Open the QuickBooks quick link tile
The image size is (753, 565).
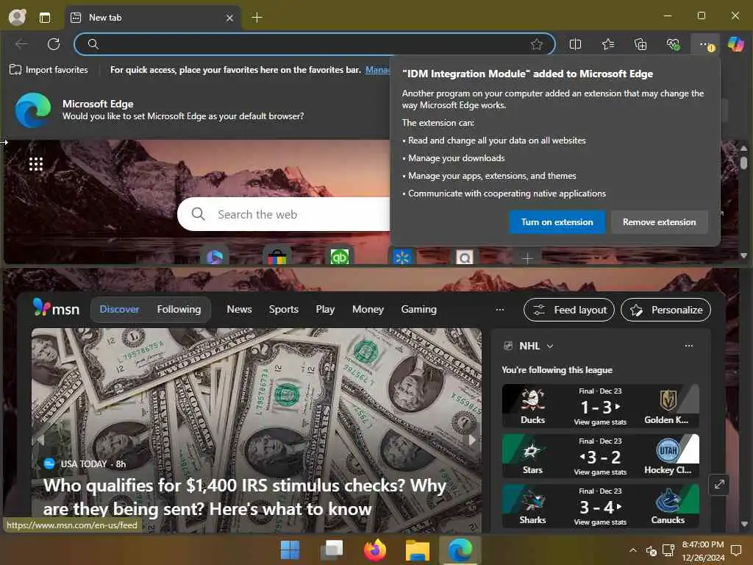point(340,257)
